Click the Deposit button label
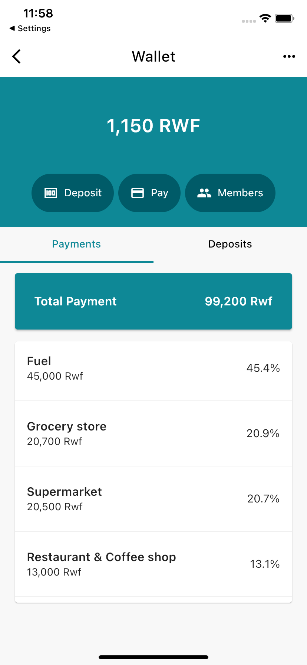307x665 pixels. coord(83,193)
